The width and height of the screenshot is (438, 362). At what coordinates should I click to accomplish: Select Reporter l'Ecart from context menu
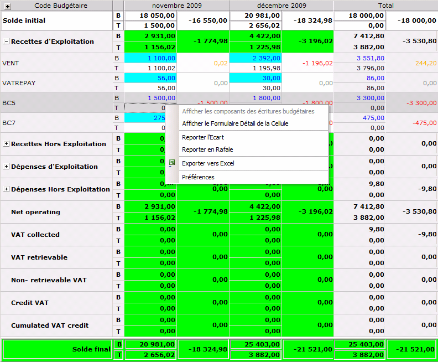[x=203, y=137]
